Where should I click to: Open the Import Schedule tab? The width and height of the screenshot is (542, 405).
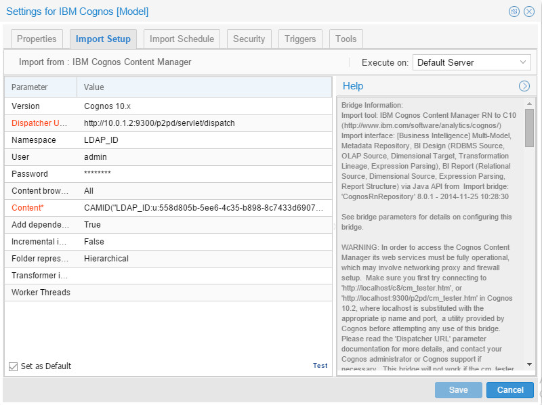click(182, 39)
